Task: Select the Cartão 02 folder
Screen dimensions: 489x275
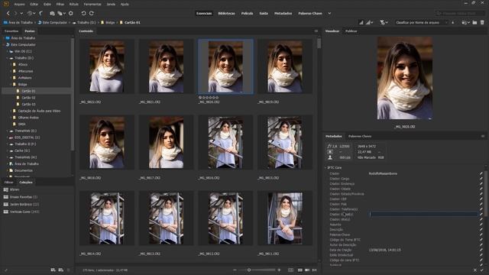Action: click(x=28, y=98)
